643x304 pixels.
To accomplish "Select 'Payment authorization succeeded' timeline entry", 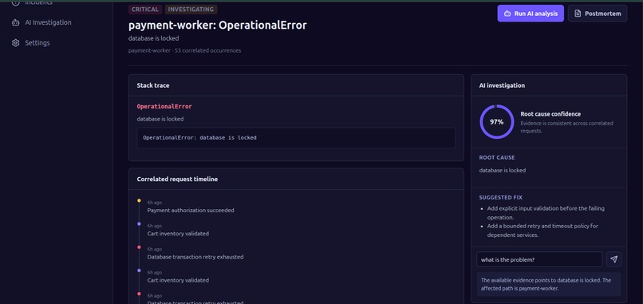I will 191,210.
